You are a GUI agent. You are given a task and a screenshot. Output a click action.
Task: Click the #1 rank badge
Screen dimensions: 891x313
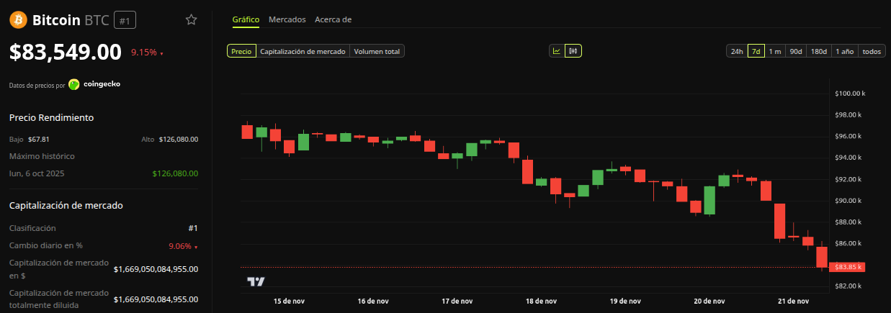pos(124,20)
